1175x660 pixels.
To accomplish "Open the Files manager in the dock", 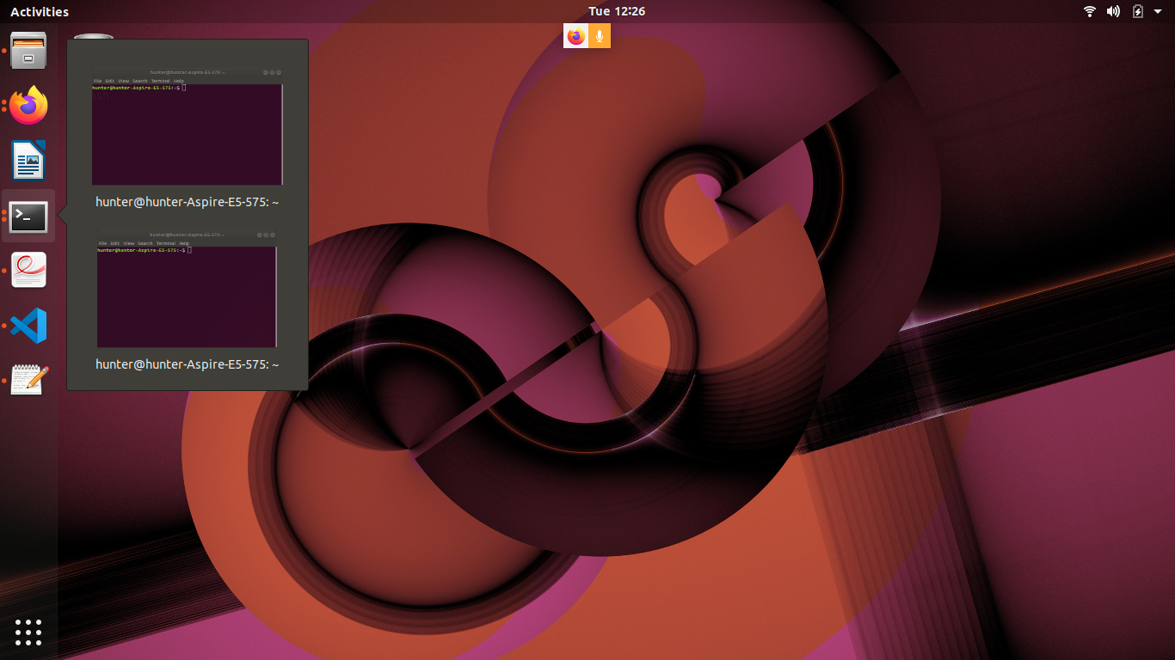I will coord(28,51).
